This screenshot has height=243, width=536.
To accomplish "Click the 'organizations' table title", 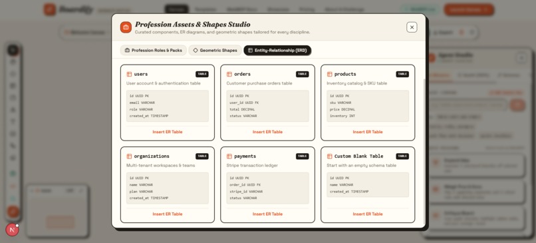I will point(152,156).
